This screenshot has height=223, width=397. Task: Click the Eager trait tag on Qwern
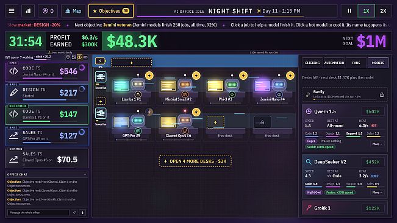pos(311,141)
